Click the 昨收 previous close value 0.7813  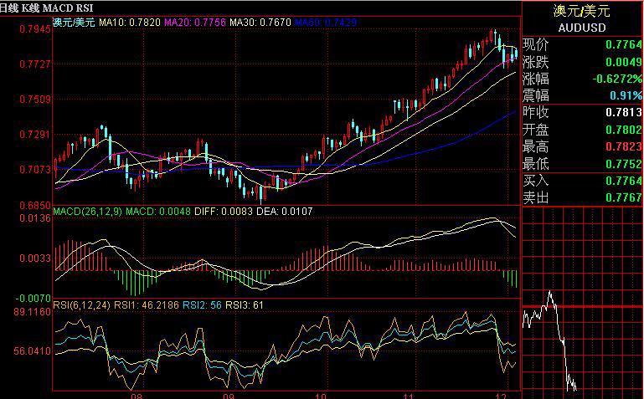point(623,112)
